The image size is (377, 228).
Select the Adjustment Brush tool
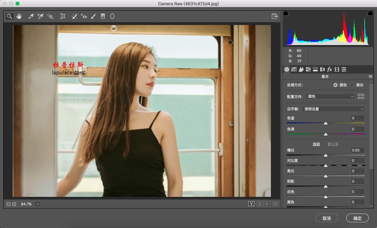pos(93,16)
